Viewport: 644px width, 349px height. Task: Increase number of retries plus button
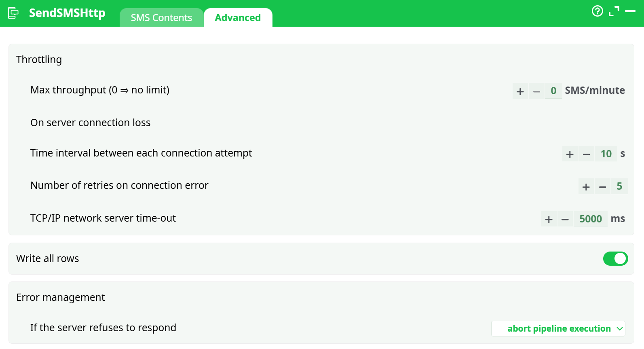[586, 187]
